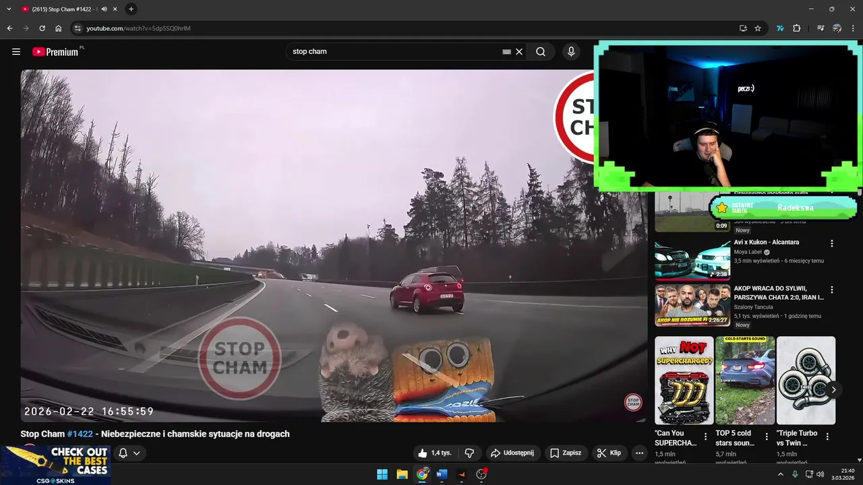This screenshot has height=485, width=863.
Task: Open the 7TV extension icon
Action: pyautogui.click(x=780, y=28)
